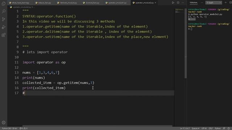
Task: Change indentation via Spaces: 4
Action: [x=195, y=129]
